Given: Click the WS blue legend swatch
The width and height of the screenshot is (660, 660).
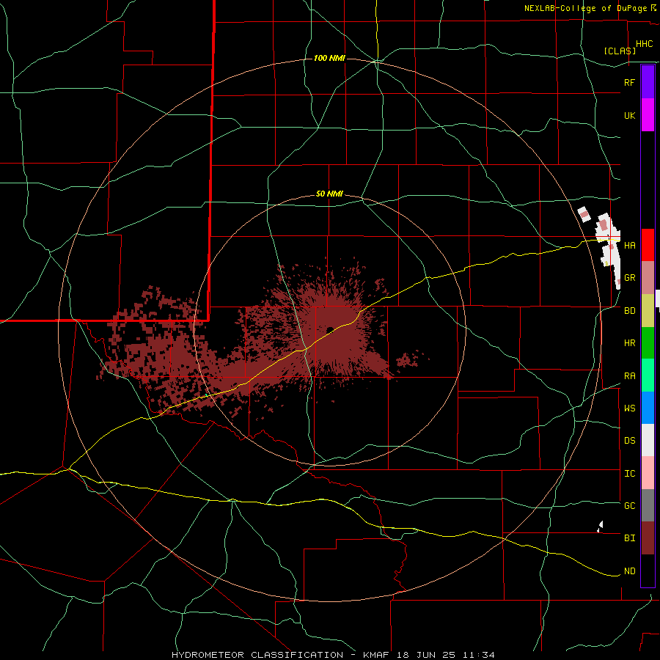Looking at the screenshot, I should point(648,408).
